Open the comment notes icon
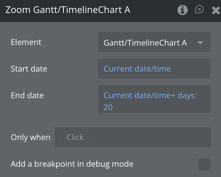Image resolution: width=221 pixels, height=177 pixels. coord(199,10)
